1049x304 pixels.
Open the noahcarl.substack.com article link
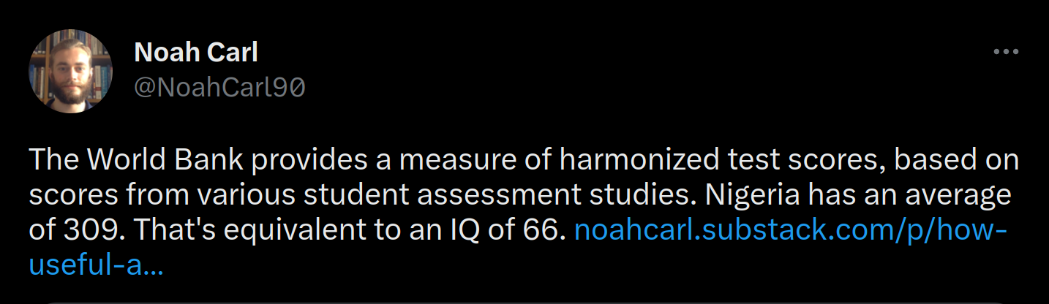(791, 231)
